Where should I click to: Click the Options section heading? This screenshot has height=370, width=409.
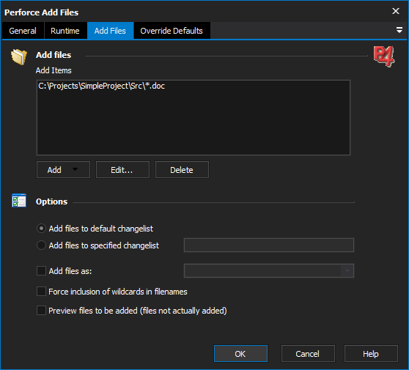[51, 201]
